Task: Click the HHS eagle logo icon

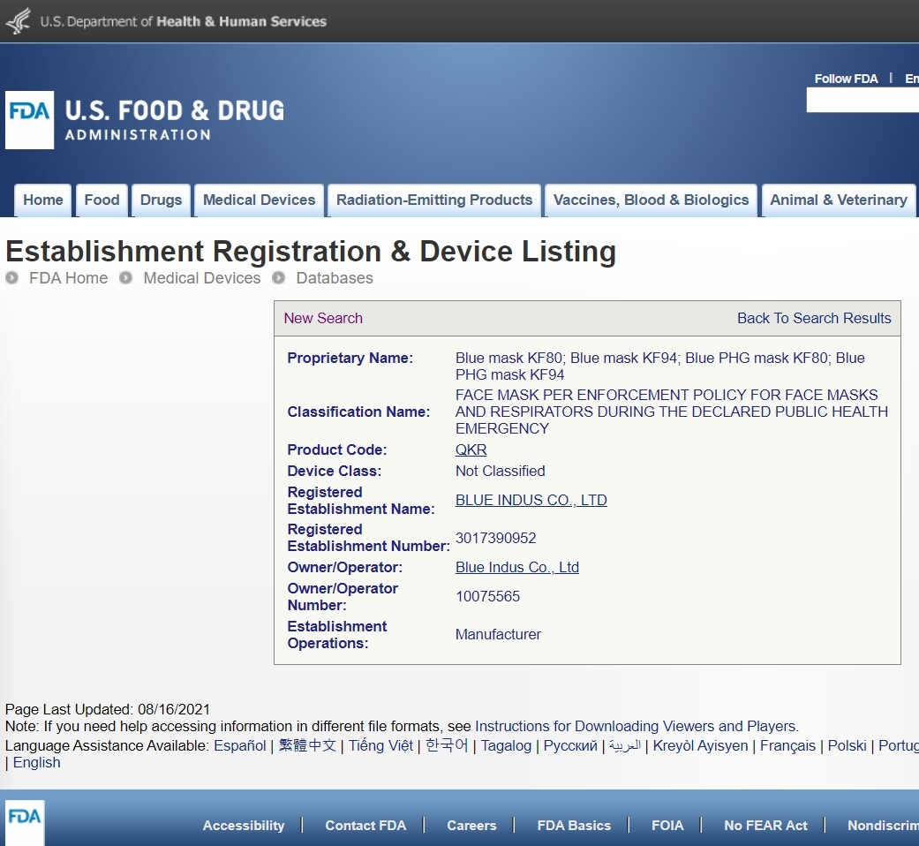Action: [x=19, y=20]
